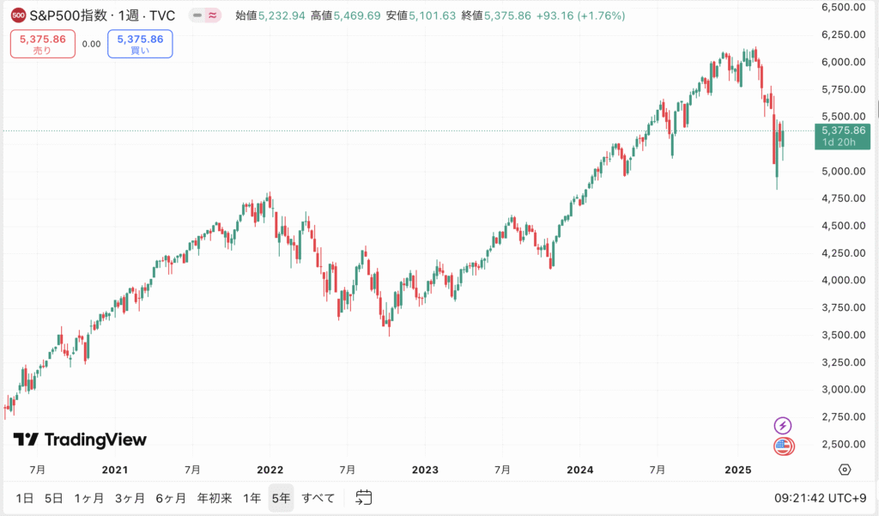Click the red 売り sell price button

point(43,44)
